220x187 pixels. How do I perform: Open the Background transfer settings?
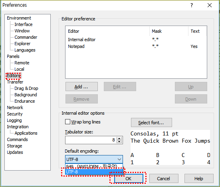coord(26,95)
